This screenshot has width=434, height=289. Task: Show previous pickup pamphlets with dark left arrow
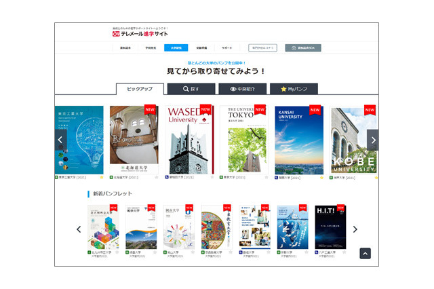point(60,140)
